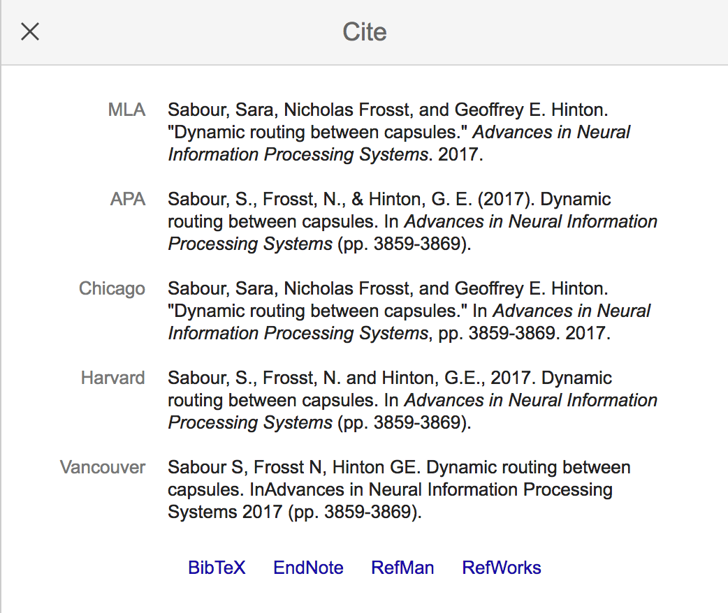The width and height of the screenshot is (728, 613).
Task: Click the author names in Harvard citation
Action: 326,378
